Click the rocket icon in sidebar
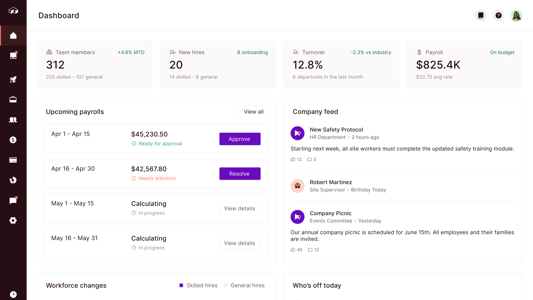Image resolution: width=533 pixels, height=300 pixels. (x=13, y=80)
